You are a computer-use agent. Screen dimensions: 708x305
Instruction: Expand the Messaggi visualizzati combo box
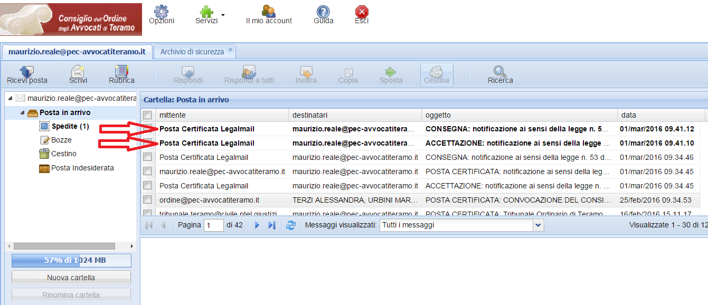click(x=538, y=225)
